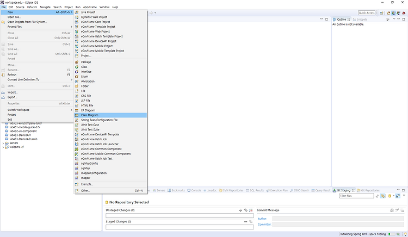
Task: Click Refresh in File menu
Action: [37, 75]
